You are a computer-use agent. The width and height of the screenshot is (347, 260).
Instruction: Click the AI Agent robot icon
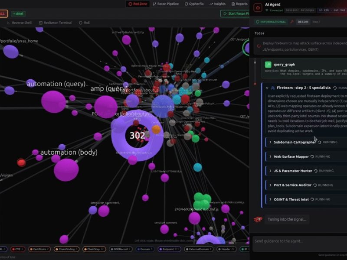pos(258,8)
